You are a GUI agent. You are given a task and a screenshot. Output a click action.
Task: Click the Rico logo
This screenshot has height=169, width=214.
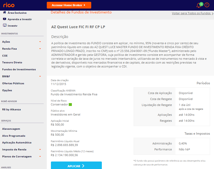click(9, 5)
